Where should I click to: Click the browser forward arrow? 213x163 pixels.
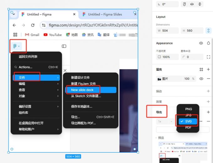point(23,25)
